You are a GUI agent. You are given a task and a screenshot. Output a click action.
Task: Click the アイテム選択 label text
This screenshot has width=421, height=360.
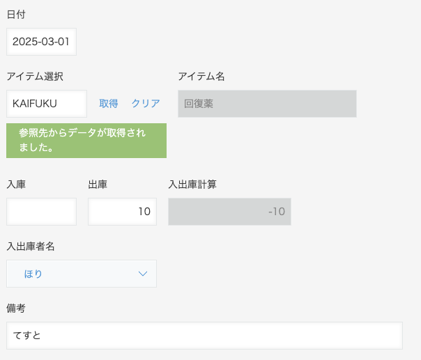coord(35,77)
